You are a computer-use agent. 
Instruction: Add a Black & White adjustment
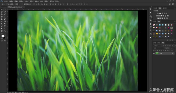161,16
